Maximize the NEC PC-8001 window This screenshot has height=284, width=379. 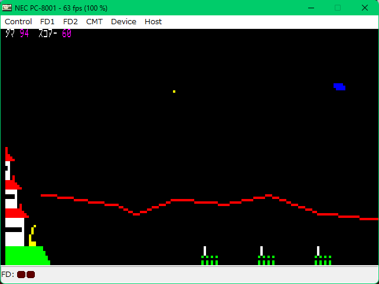click(x=338, y=8)
